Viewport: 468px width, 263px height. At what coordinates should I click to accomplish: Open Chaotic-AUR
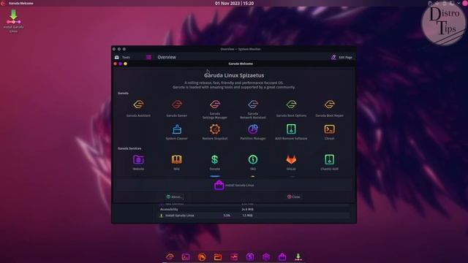pos(330,162)
